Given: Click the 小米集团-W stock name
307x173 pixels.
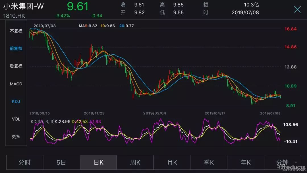Looking at the screenshot, I should coord(24,6).
